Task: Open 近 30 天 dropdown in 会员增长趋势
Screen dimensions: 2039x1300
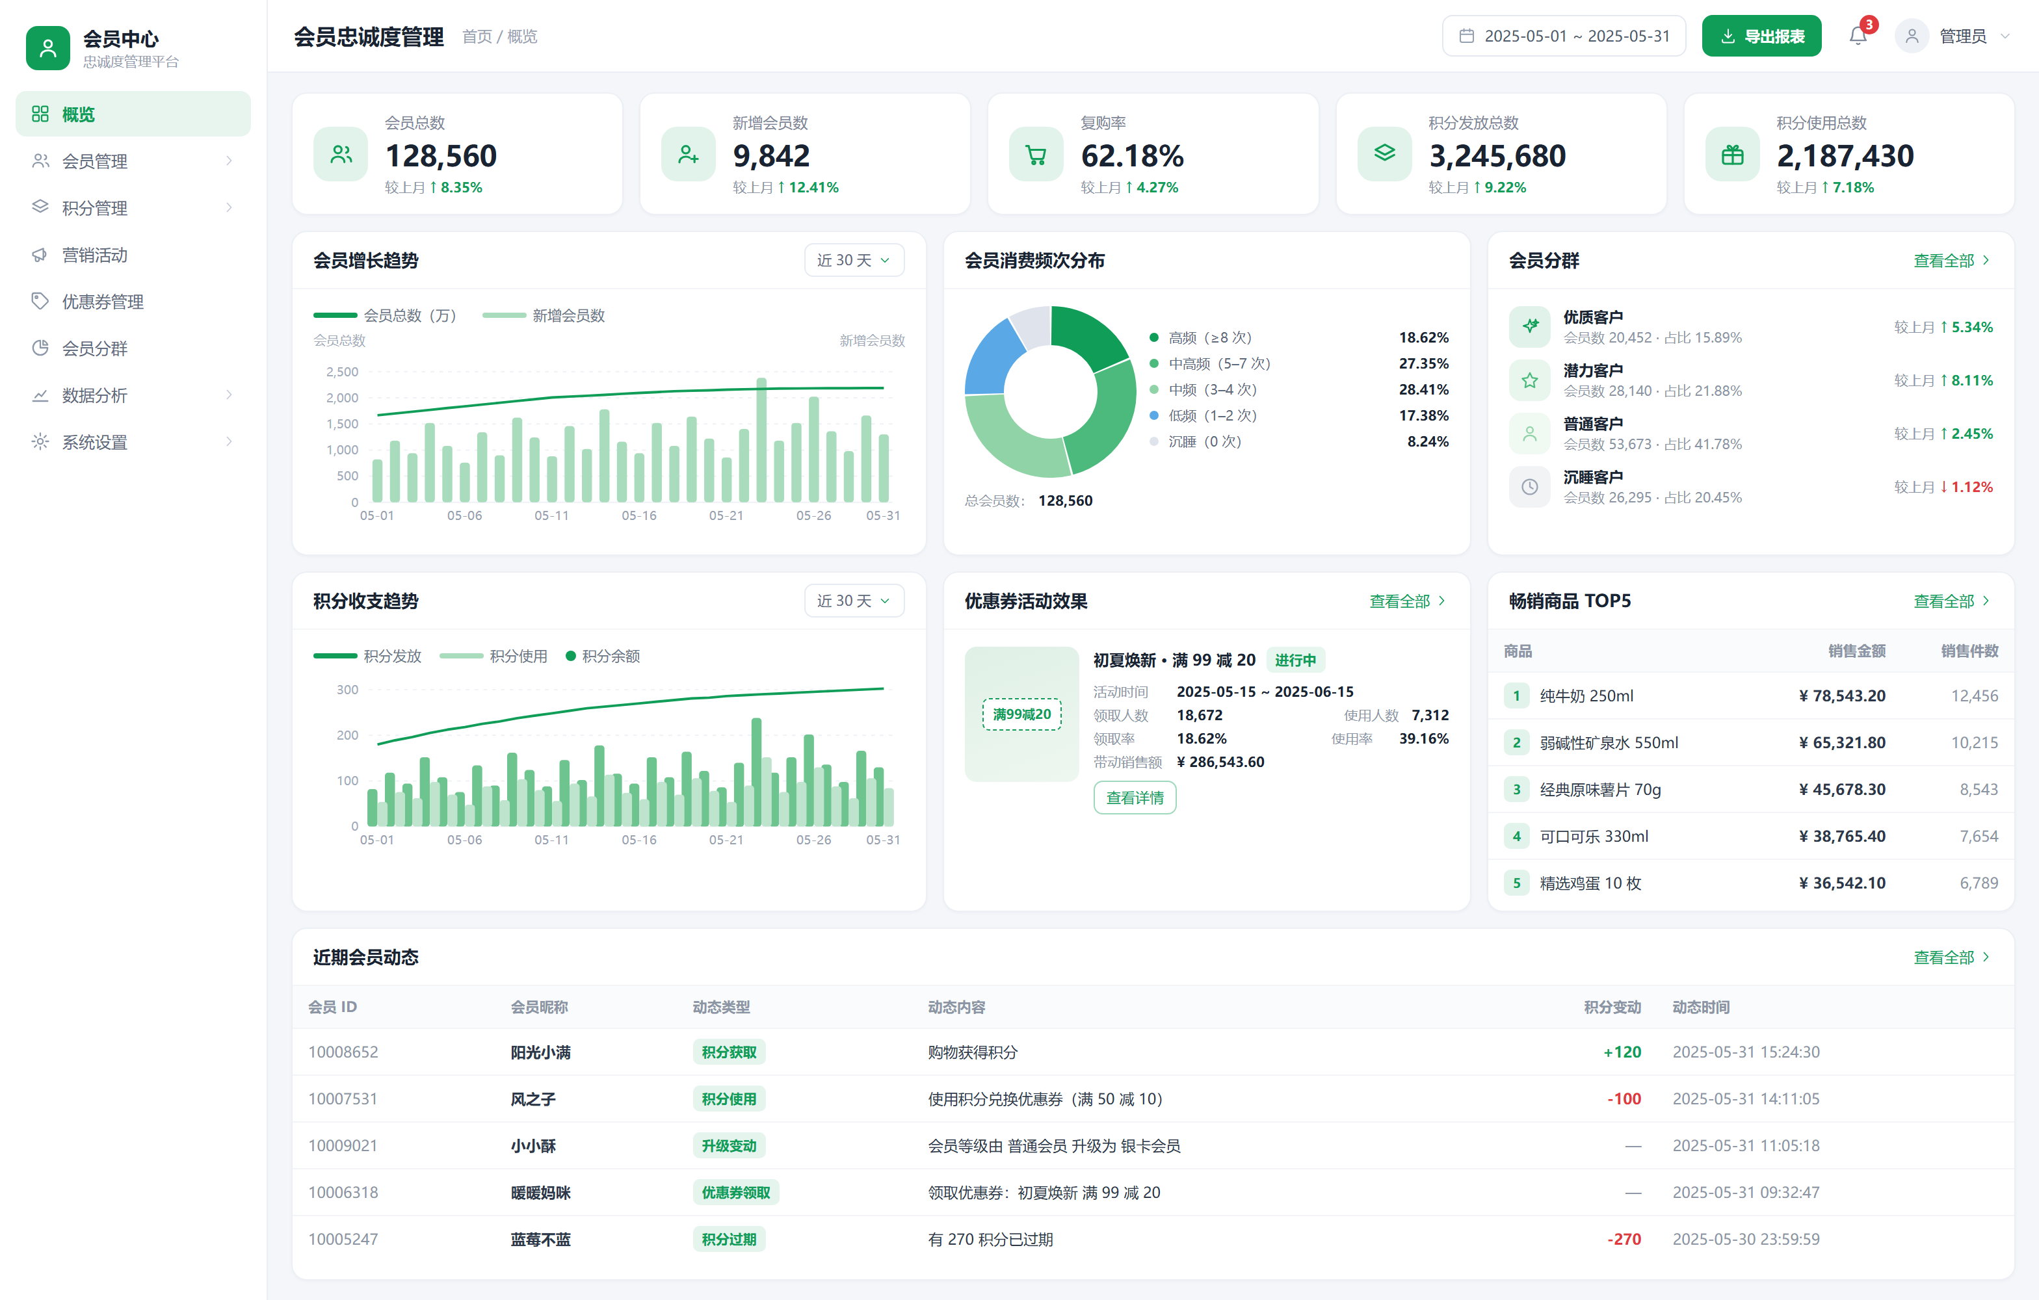Action: (x=854, y=260)
